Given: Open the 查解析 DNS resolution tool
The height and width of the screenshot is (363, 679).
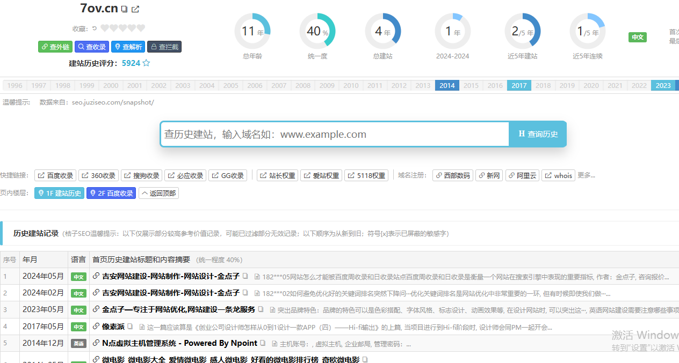Looking at the screenshot, I should pyautogui.click(x=128, y=47).
